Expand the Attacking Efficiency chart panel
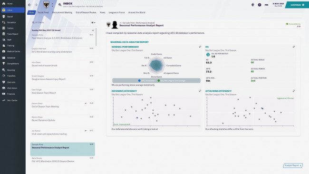This screenshot has width=309, height=174. point(294,91)
